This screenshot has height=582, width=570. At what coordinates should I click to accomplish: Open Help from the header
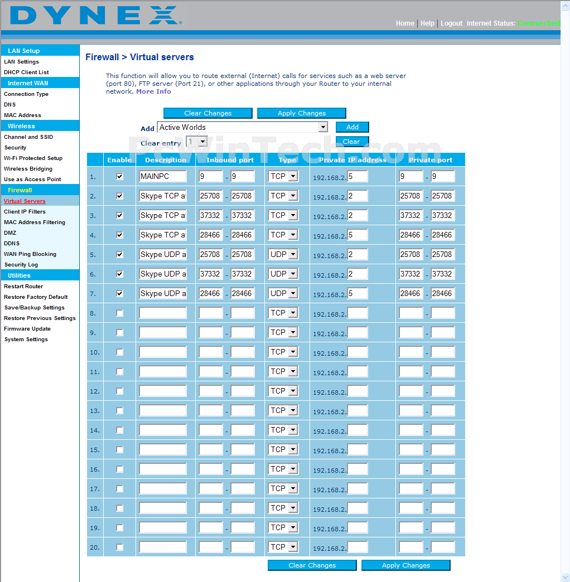click(427, 23)
